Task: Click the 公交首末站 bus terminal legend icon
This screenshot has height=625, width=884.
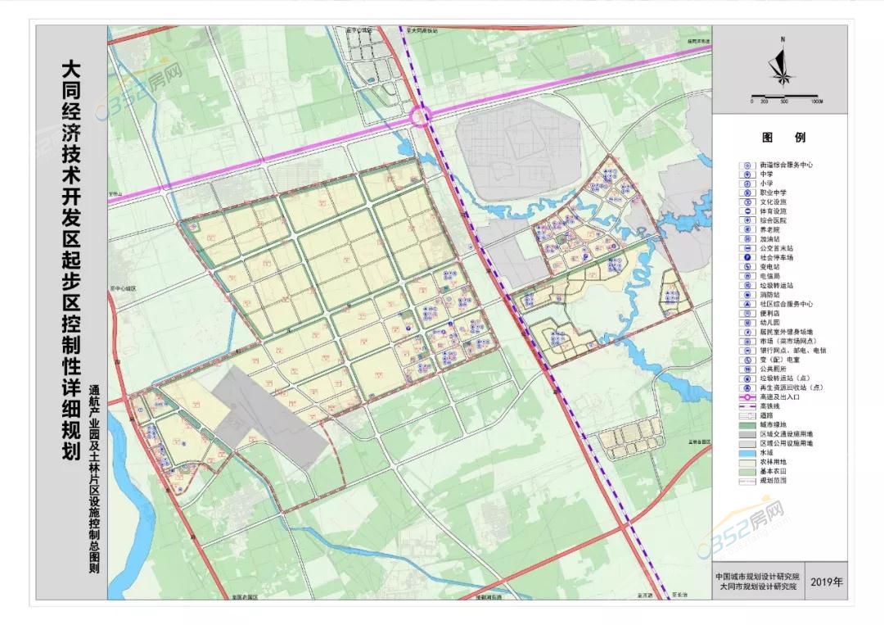Action: pyautogui.click(x=746, y=247)
